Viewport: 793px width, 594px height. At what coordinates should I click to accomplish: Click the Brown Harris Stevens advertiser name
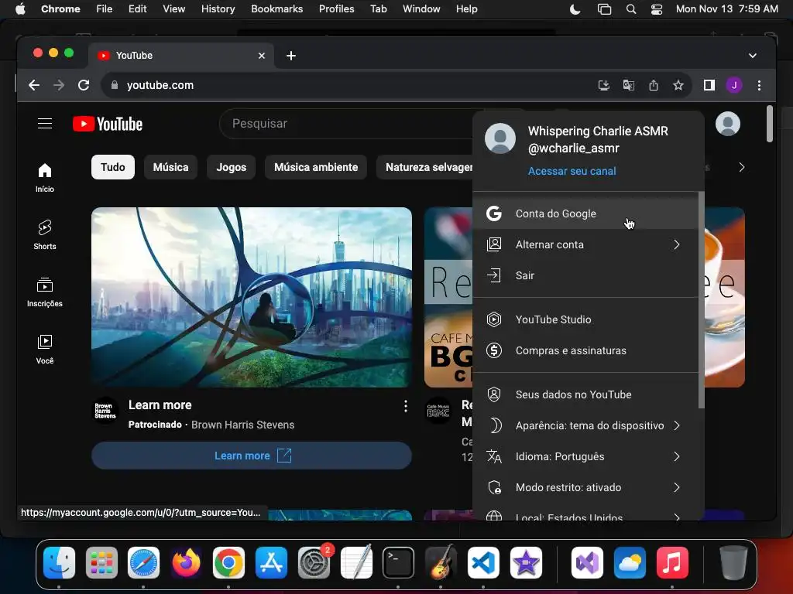click(x=242, y=425)
